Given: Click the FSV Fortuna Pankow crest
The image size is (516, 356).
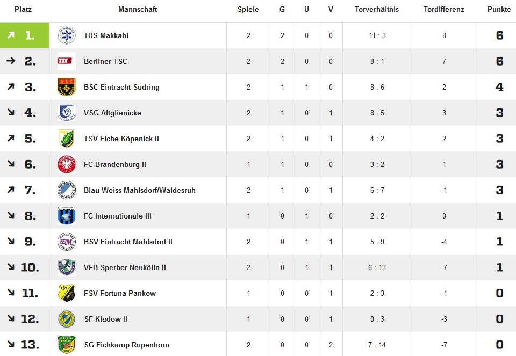Looking at the screenshot, I should [x=66, y=293].
